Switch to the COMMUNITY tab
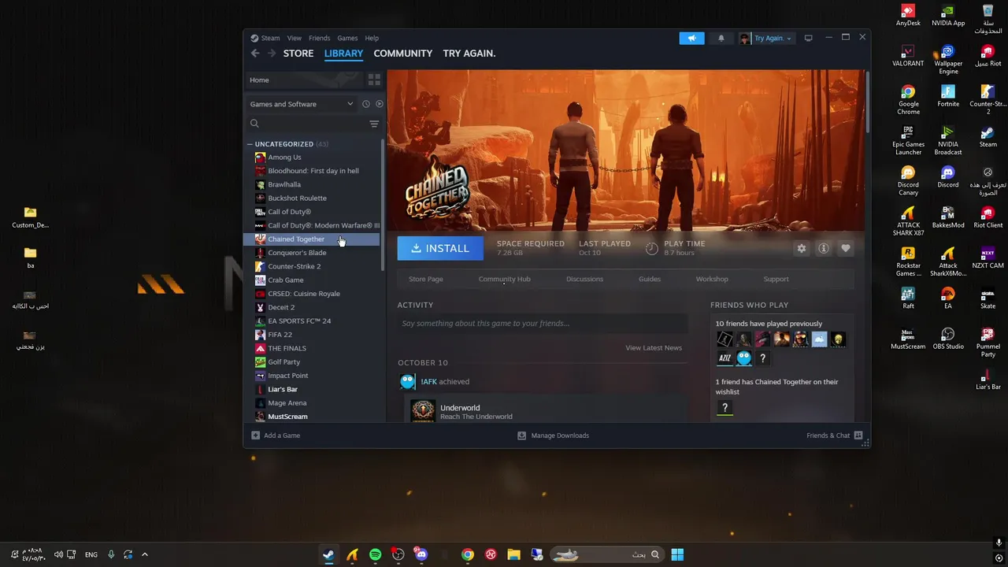 point(402,53)
